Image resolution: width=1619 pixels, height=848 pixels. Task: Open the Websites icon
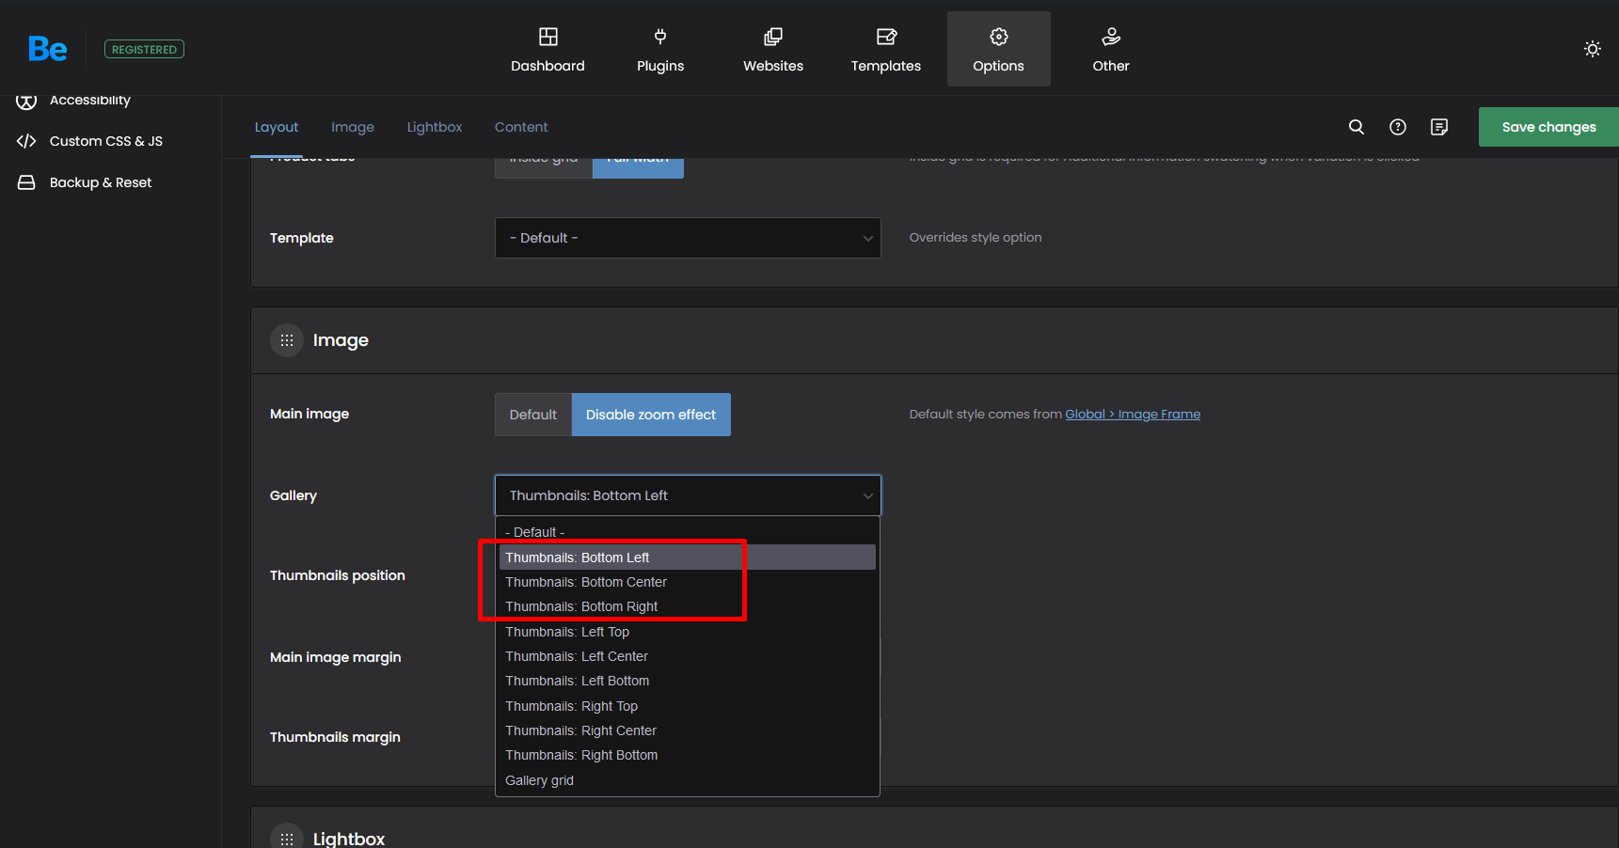(773, 37)
